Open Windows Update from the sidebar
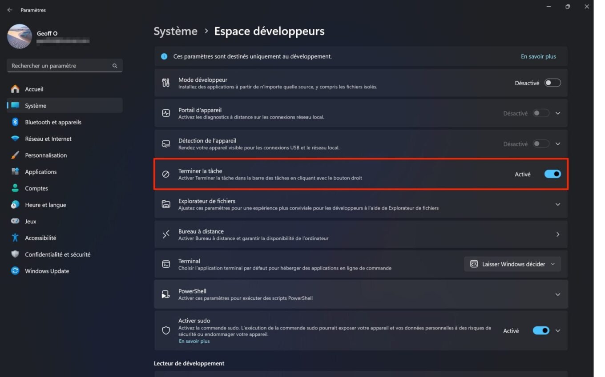This screenshot has width=605, height=377. (65, 271)
